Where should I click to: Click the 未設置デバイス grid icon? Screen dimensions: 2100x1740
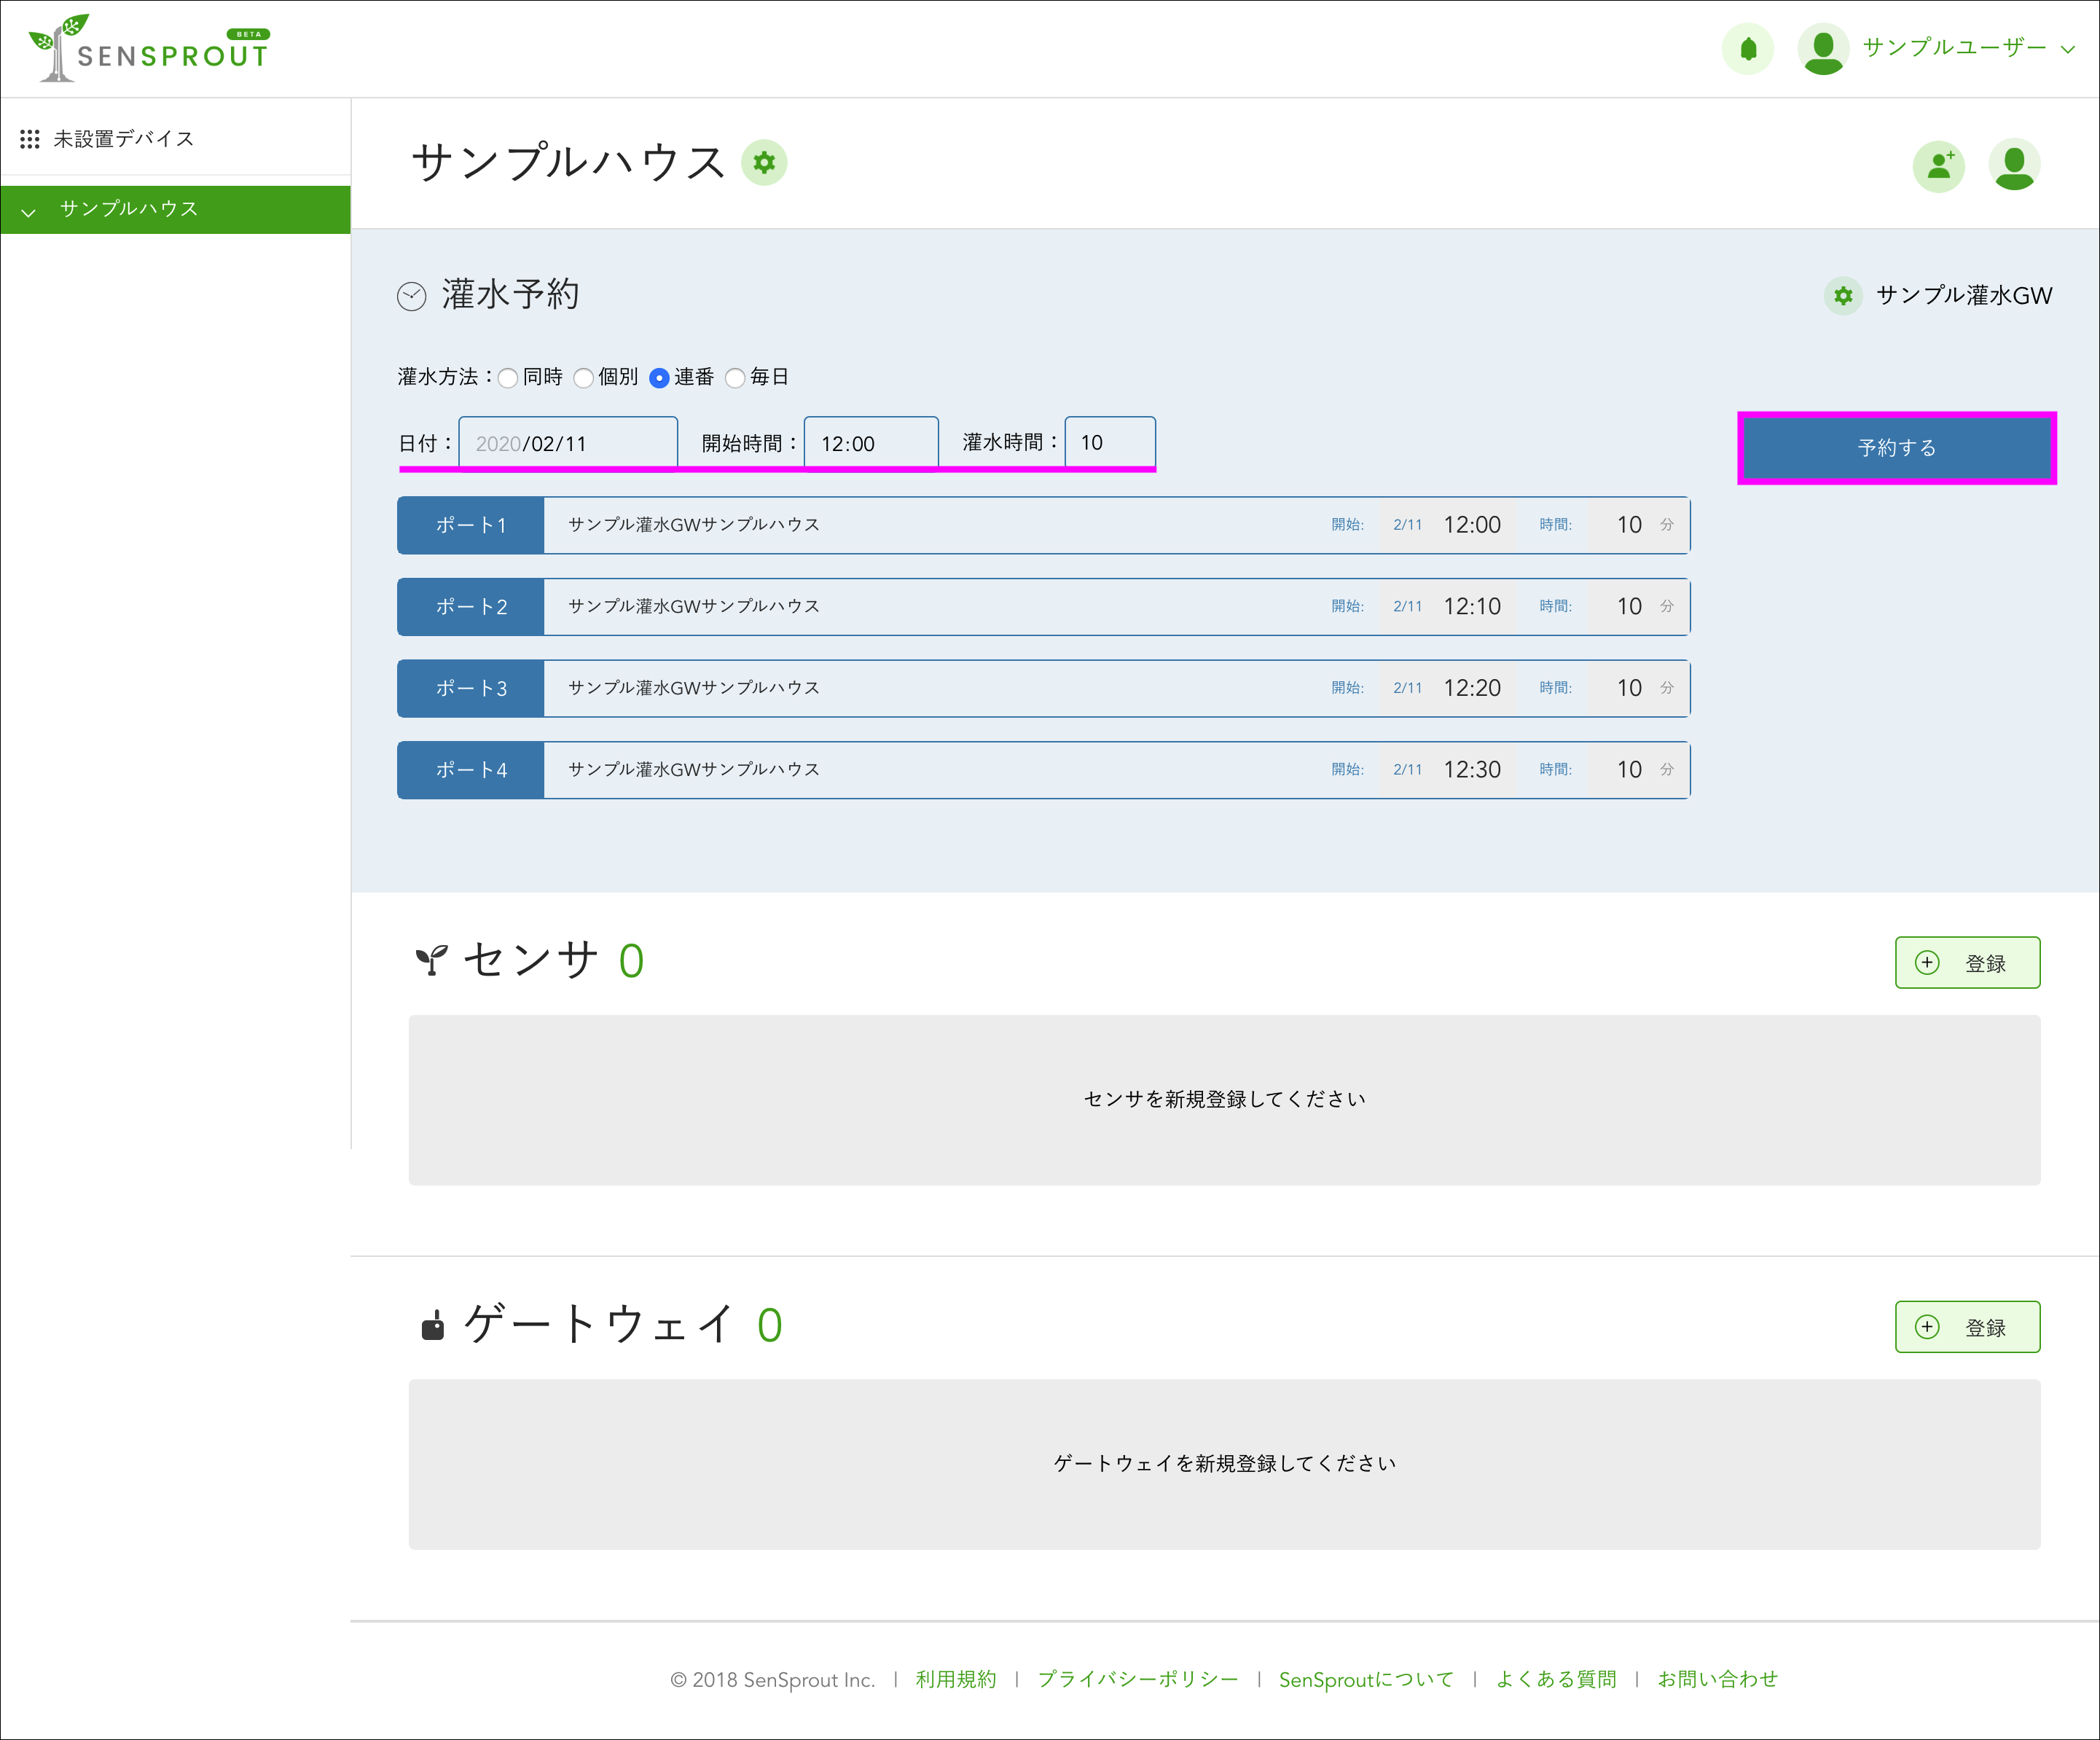(30, 139)
